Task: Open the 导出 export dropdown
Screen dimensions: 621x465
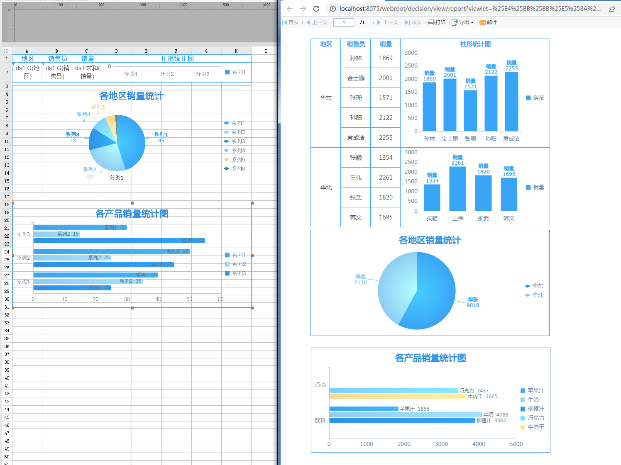Action: (x=463, y=22)
